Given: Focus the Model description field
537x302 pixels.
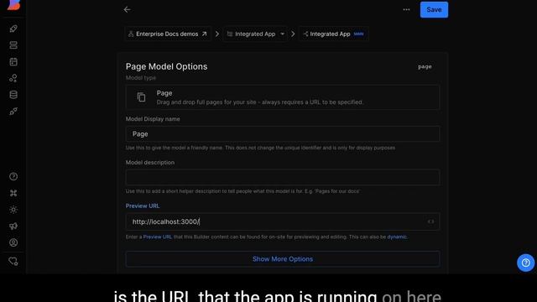Looking at the screenshot, I should pyautogui.click(x=283, y=177).
